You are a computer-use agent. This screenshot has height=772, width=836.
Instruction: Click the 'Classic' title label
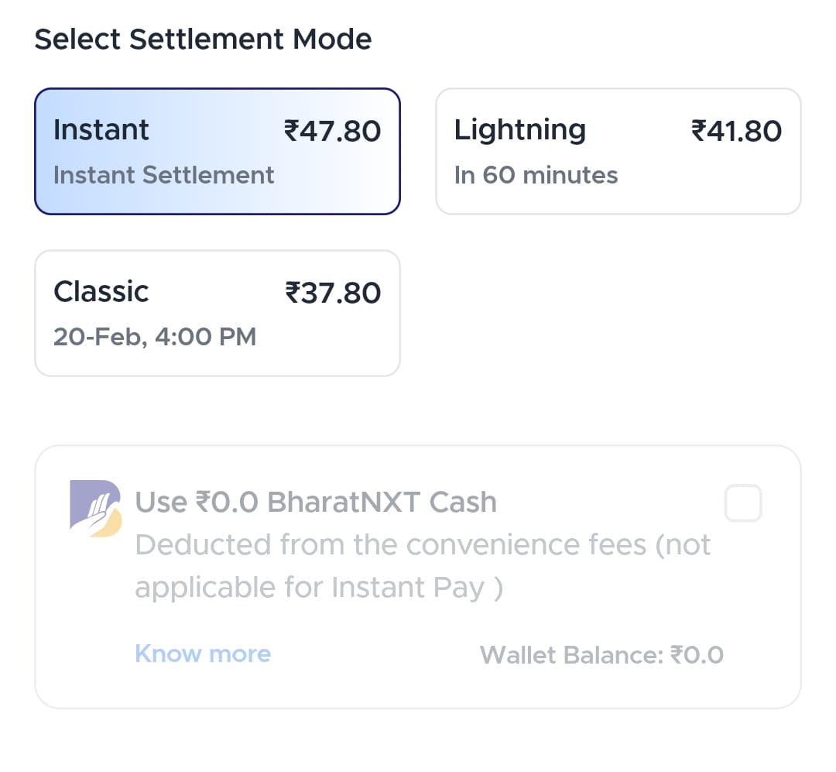coord(101,292)
